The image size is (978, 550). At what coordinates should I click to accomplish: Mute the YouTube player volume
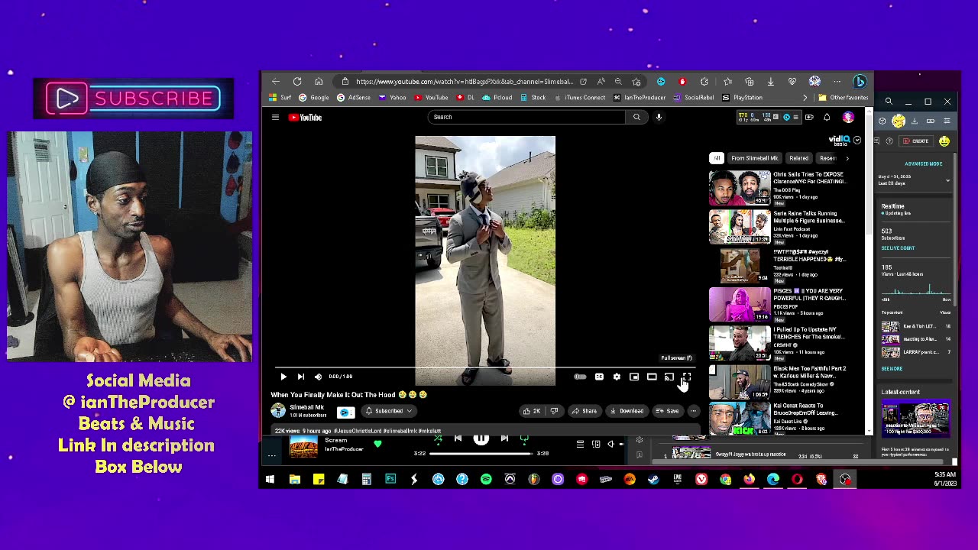pos(318,377)
